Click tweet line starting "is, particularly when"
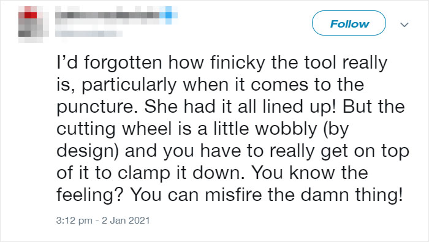The width and height of the screenshot is (429, 242). tap(210, 85)
